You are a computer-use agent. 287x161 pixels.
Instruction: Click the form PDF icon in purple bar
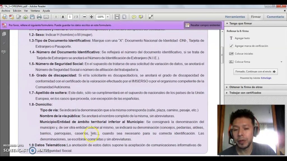[4, 25]
